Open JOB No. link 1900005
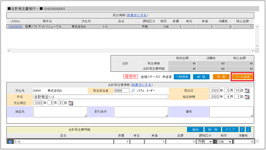Viewport: 266px width, 150px height. click(15, 27)
